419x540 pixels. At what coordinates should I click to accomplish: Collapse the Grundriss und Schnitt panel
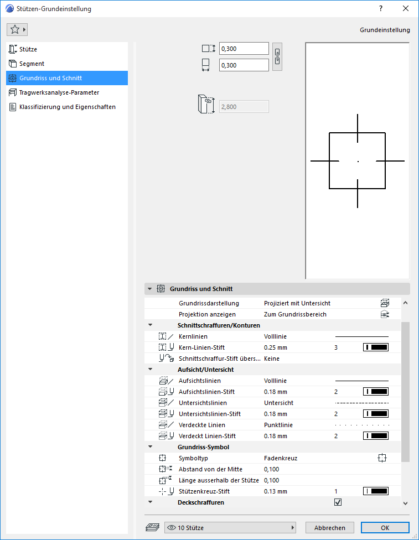[x=149, y=289]
